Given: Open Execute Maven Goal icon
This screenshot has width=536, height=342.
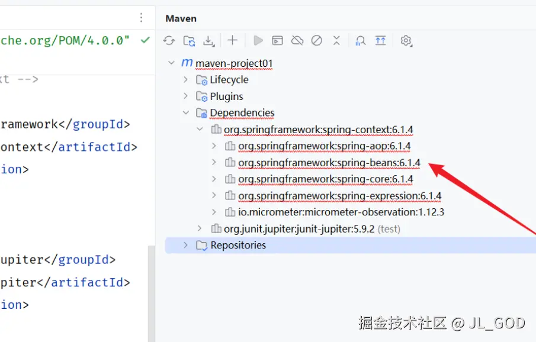Looking at the screenshot, I should 277,41.
